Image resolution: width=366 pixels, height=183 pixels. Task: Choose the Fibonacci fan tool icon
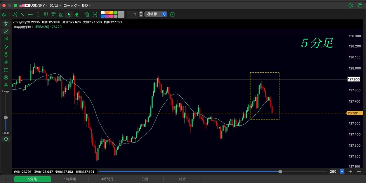pyautogui.click(x=61, y=14)
